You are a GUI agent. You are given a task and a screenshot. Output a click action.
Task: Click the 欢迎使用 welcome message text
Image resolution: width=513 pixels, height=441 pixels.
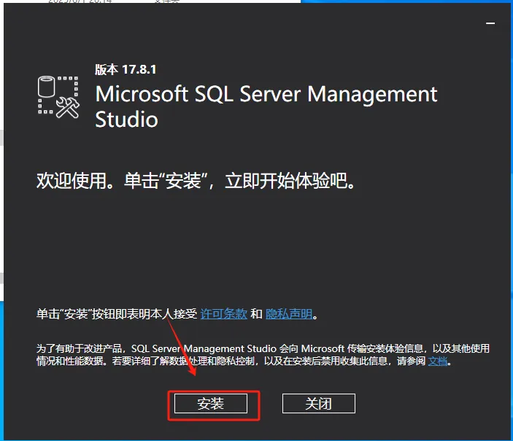pyautogui.click(x=196, y=181)
